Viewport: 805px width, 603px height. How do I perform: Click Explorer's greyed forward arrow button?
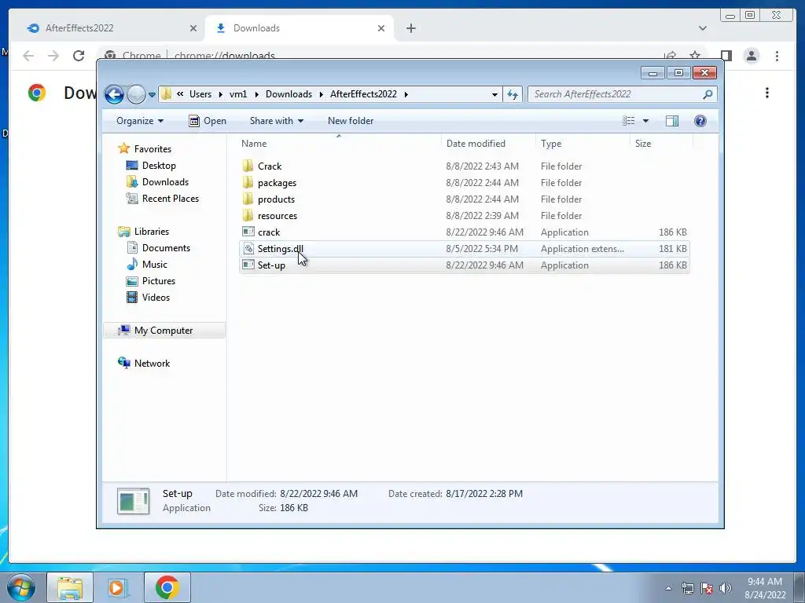click(136, 94)
